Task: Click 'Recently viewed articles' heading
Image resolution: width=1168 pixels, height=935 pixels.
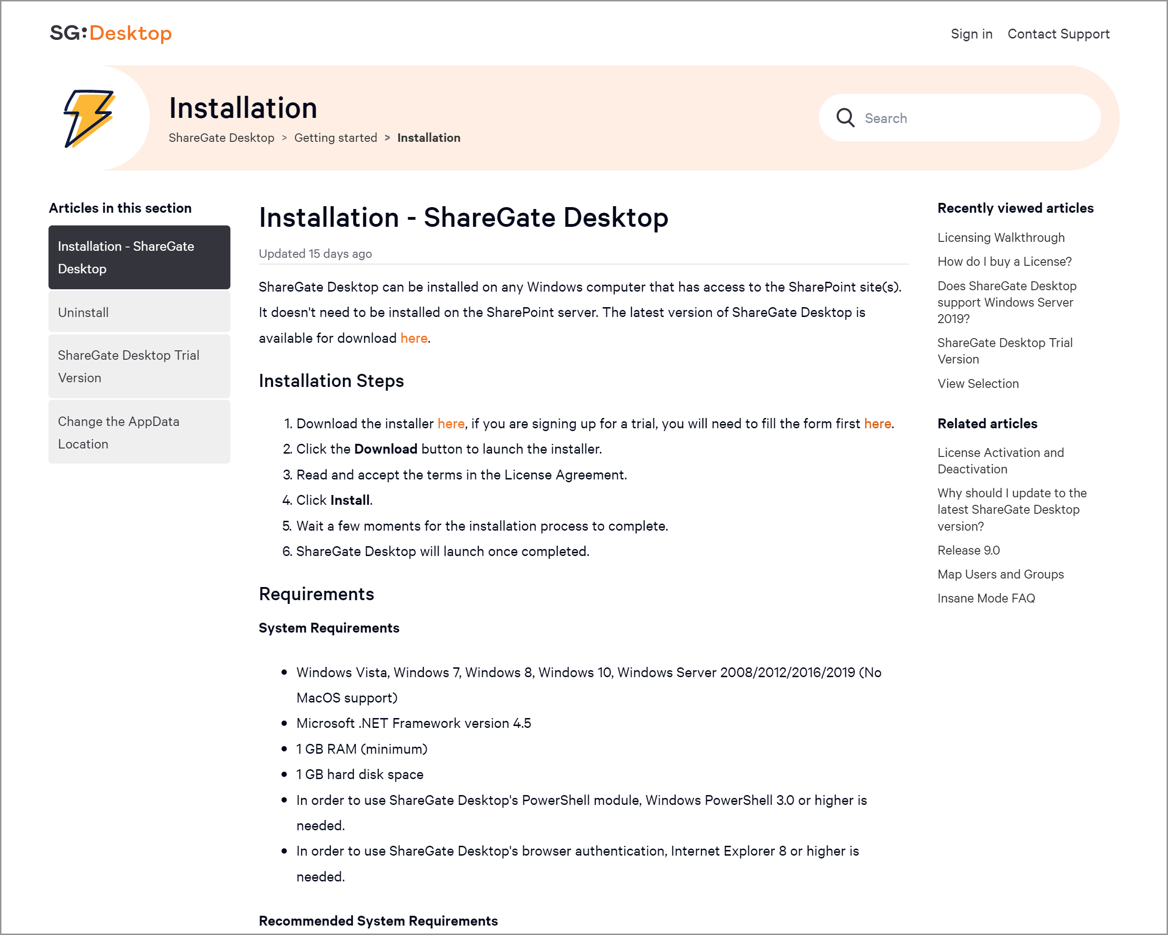Action: pyautogui.click(x=1015, y=209)
